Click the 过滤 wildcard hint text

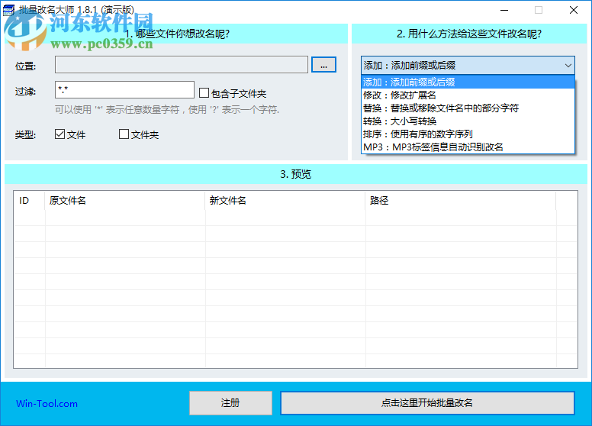pos(167,110)
